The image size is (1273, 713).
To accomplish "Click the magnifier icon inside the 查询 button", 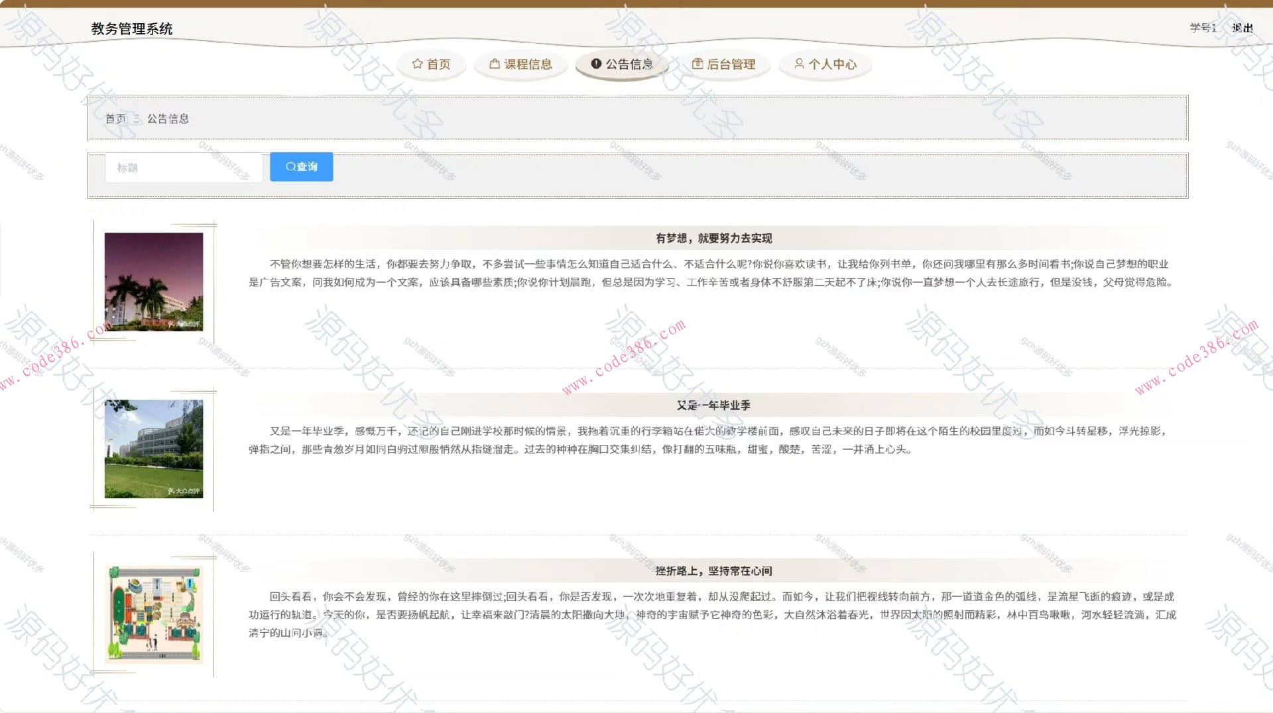I will pos(290,166).
